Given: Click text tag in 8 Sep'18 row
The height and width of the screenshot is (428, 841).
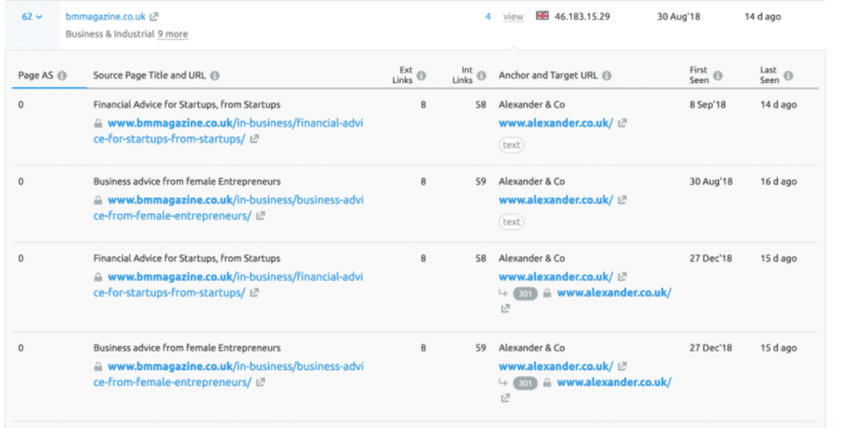Looking at the screenshot, I should 511,145.
